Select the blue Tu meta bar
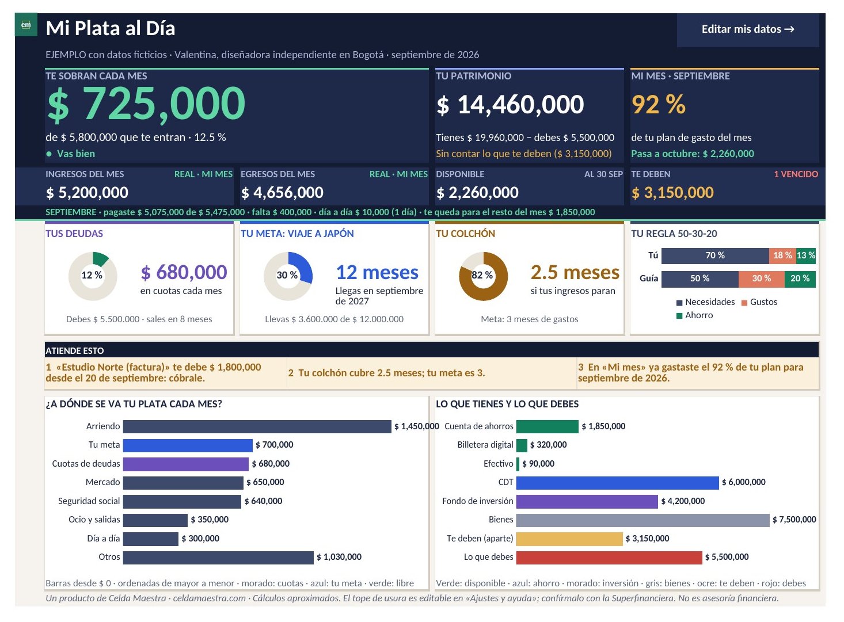 click(x=188, y=445)
